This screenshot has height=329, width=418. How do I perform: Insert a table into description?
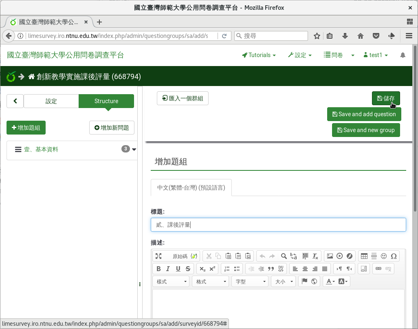(364, 256)
